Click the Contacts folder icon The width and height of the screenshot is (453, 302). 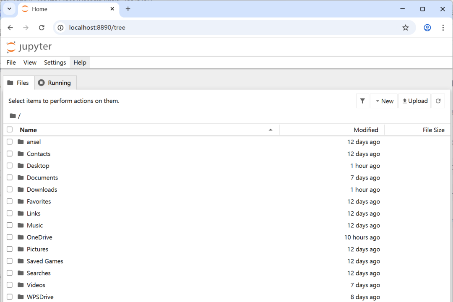(x=21, y=154)
